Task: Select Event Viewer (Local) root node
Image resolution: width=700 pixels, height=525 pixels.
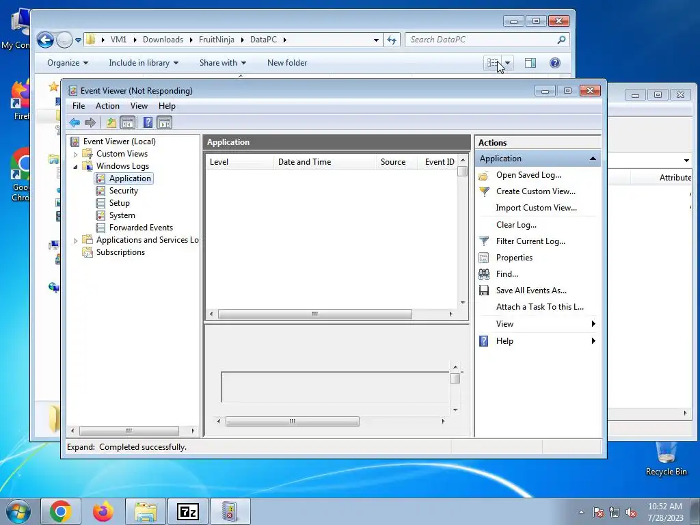Action: 119,142
